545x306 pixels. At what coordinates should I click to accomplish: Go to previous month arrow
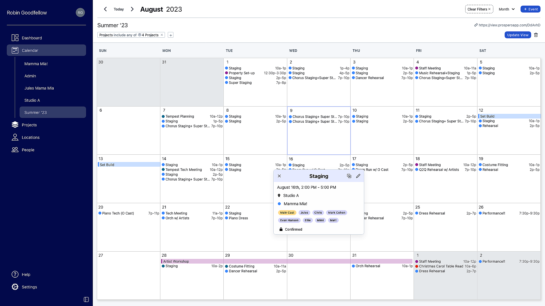[105, 9]
